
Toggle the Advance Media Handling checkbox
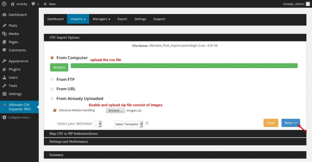click(55, 110)
